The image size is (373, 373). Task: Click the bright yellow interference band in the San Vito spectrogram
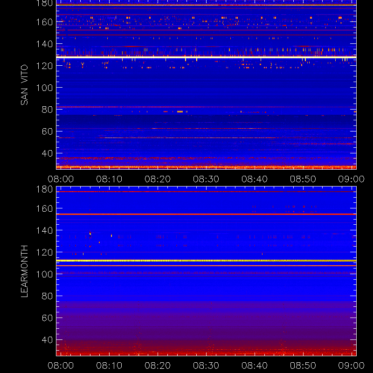coord(206,57)
